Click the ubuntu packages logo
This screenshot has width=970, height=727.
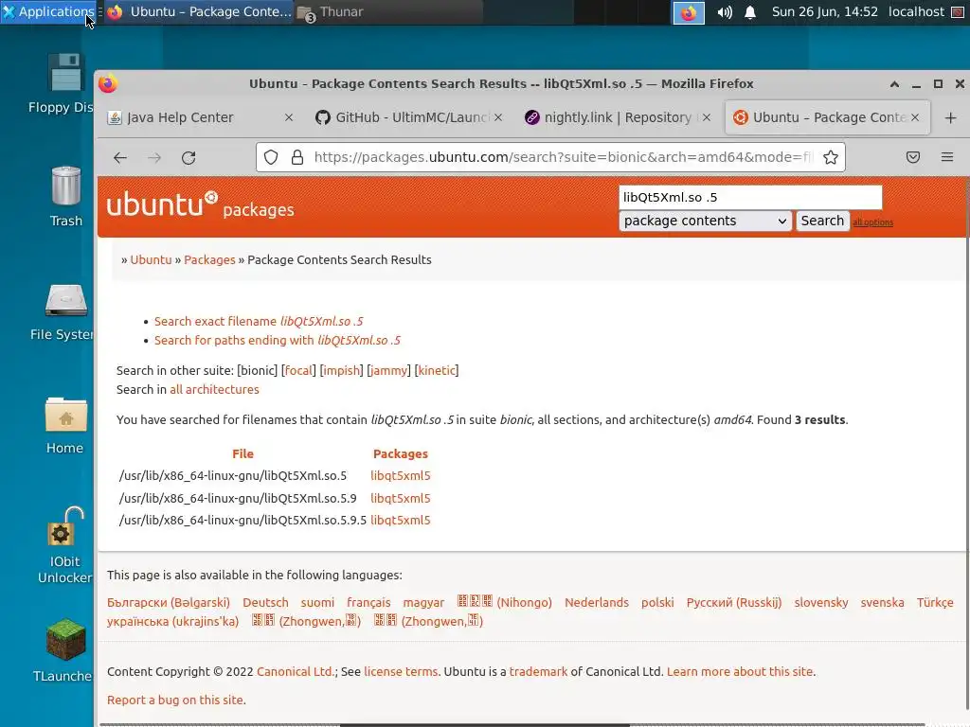[201, 205]
